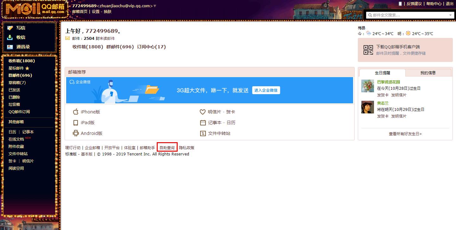The width and height of the screenshot is (456, 230).
Task: Click 贺卡 in the left sidebar
Action: [12, 161]
